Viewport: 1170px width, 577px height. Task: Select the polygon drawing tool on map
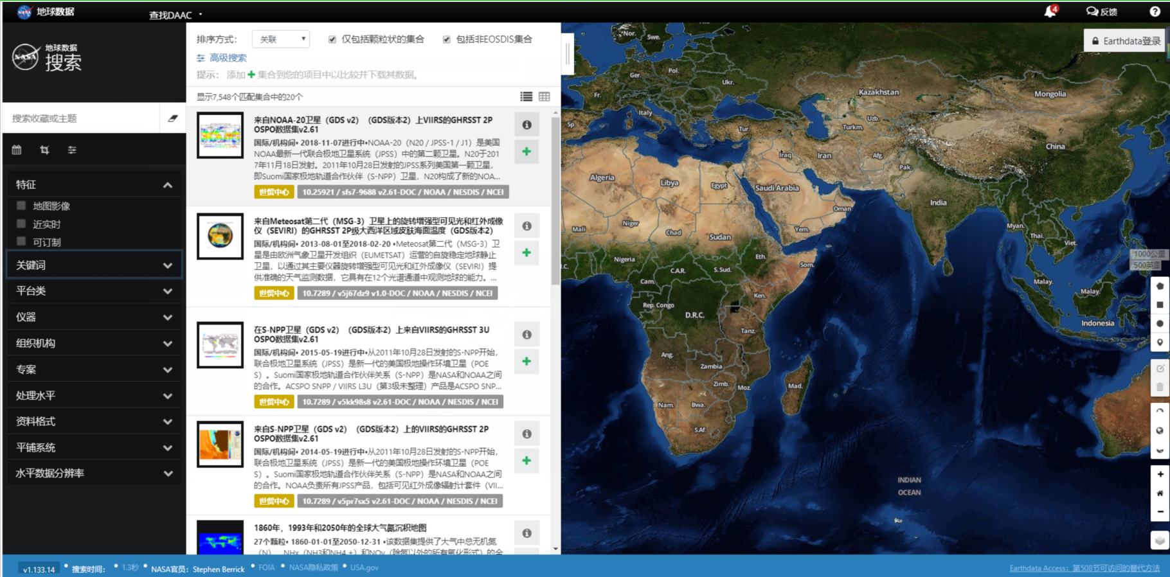point(1160,286)
